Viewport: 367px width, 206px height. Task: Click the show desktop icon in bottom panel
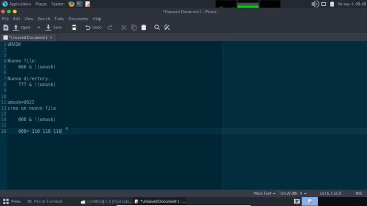coord(296,201)
